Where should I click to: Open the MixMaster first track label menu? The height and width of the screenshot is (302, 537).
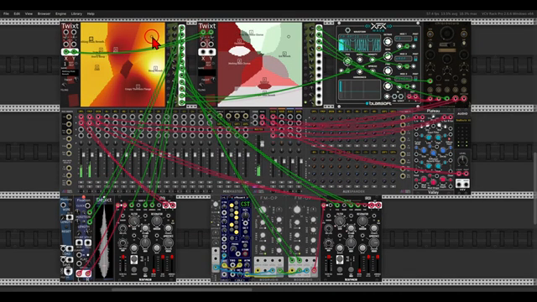(81, 112)
